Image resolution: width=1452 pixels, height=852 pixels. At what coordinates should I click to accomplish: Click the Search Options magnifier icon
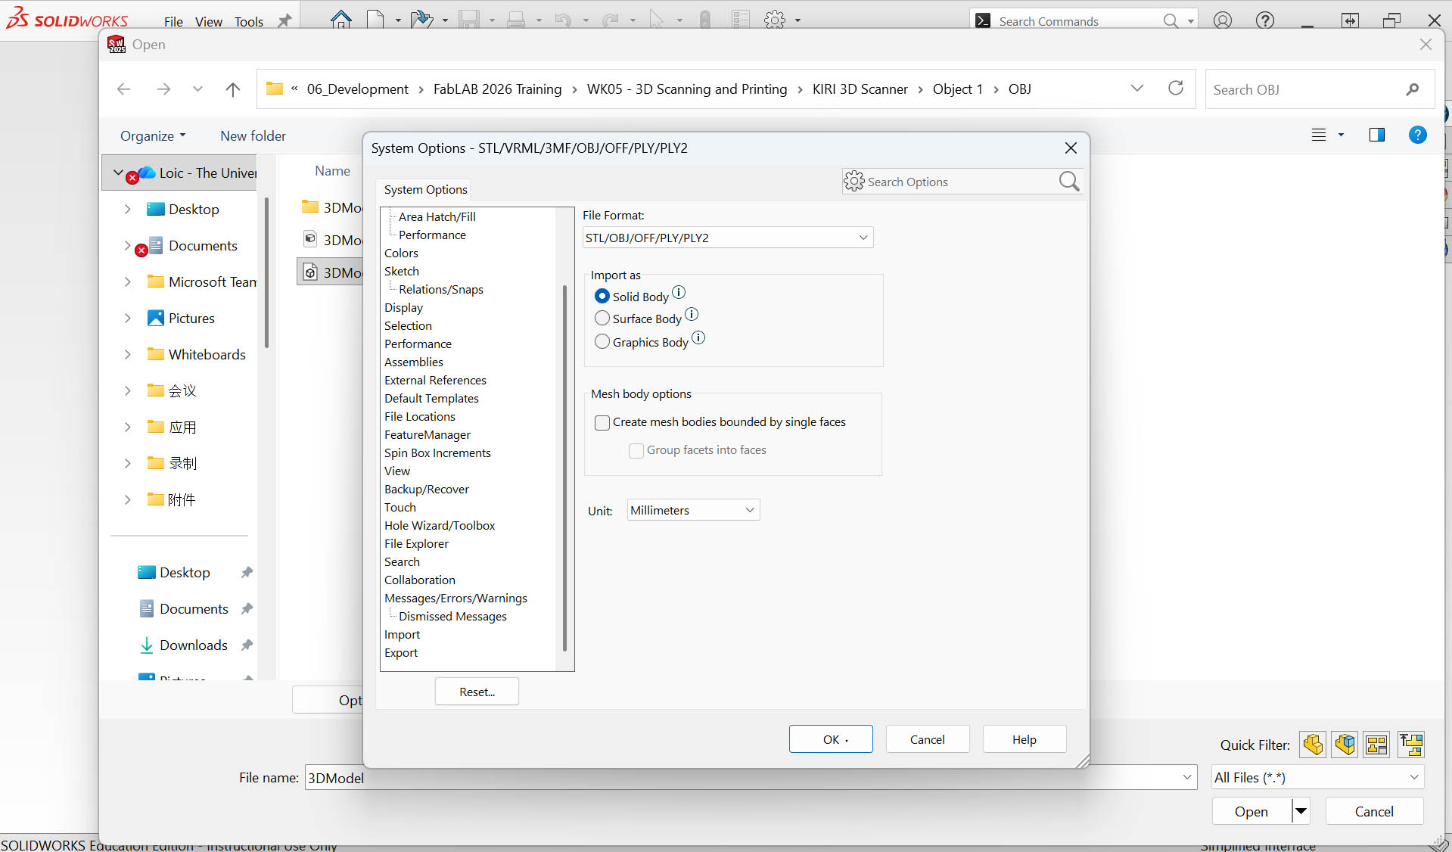tap(1069, 182)
